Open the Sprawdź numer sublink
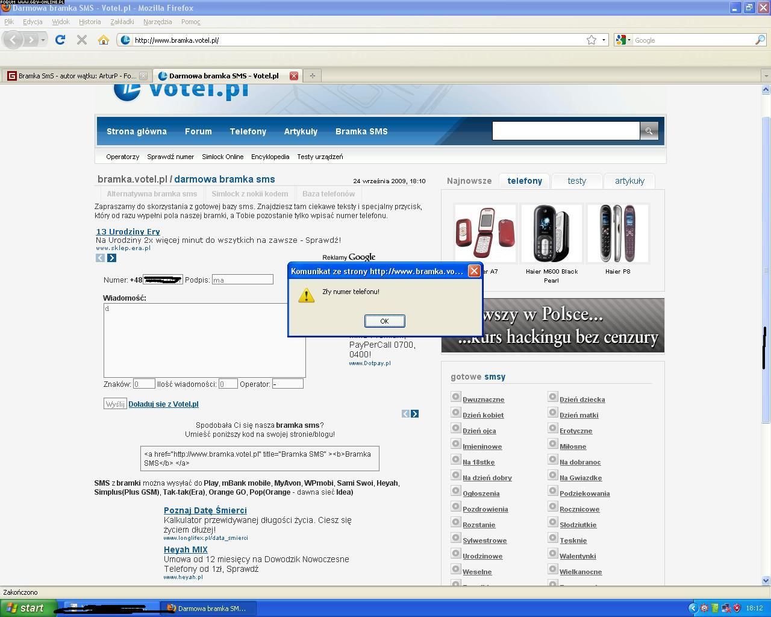Image resolution: width=771 pixels, height=617 pixels. (170, 157)
